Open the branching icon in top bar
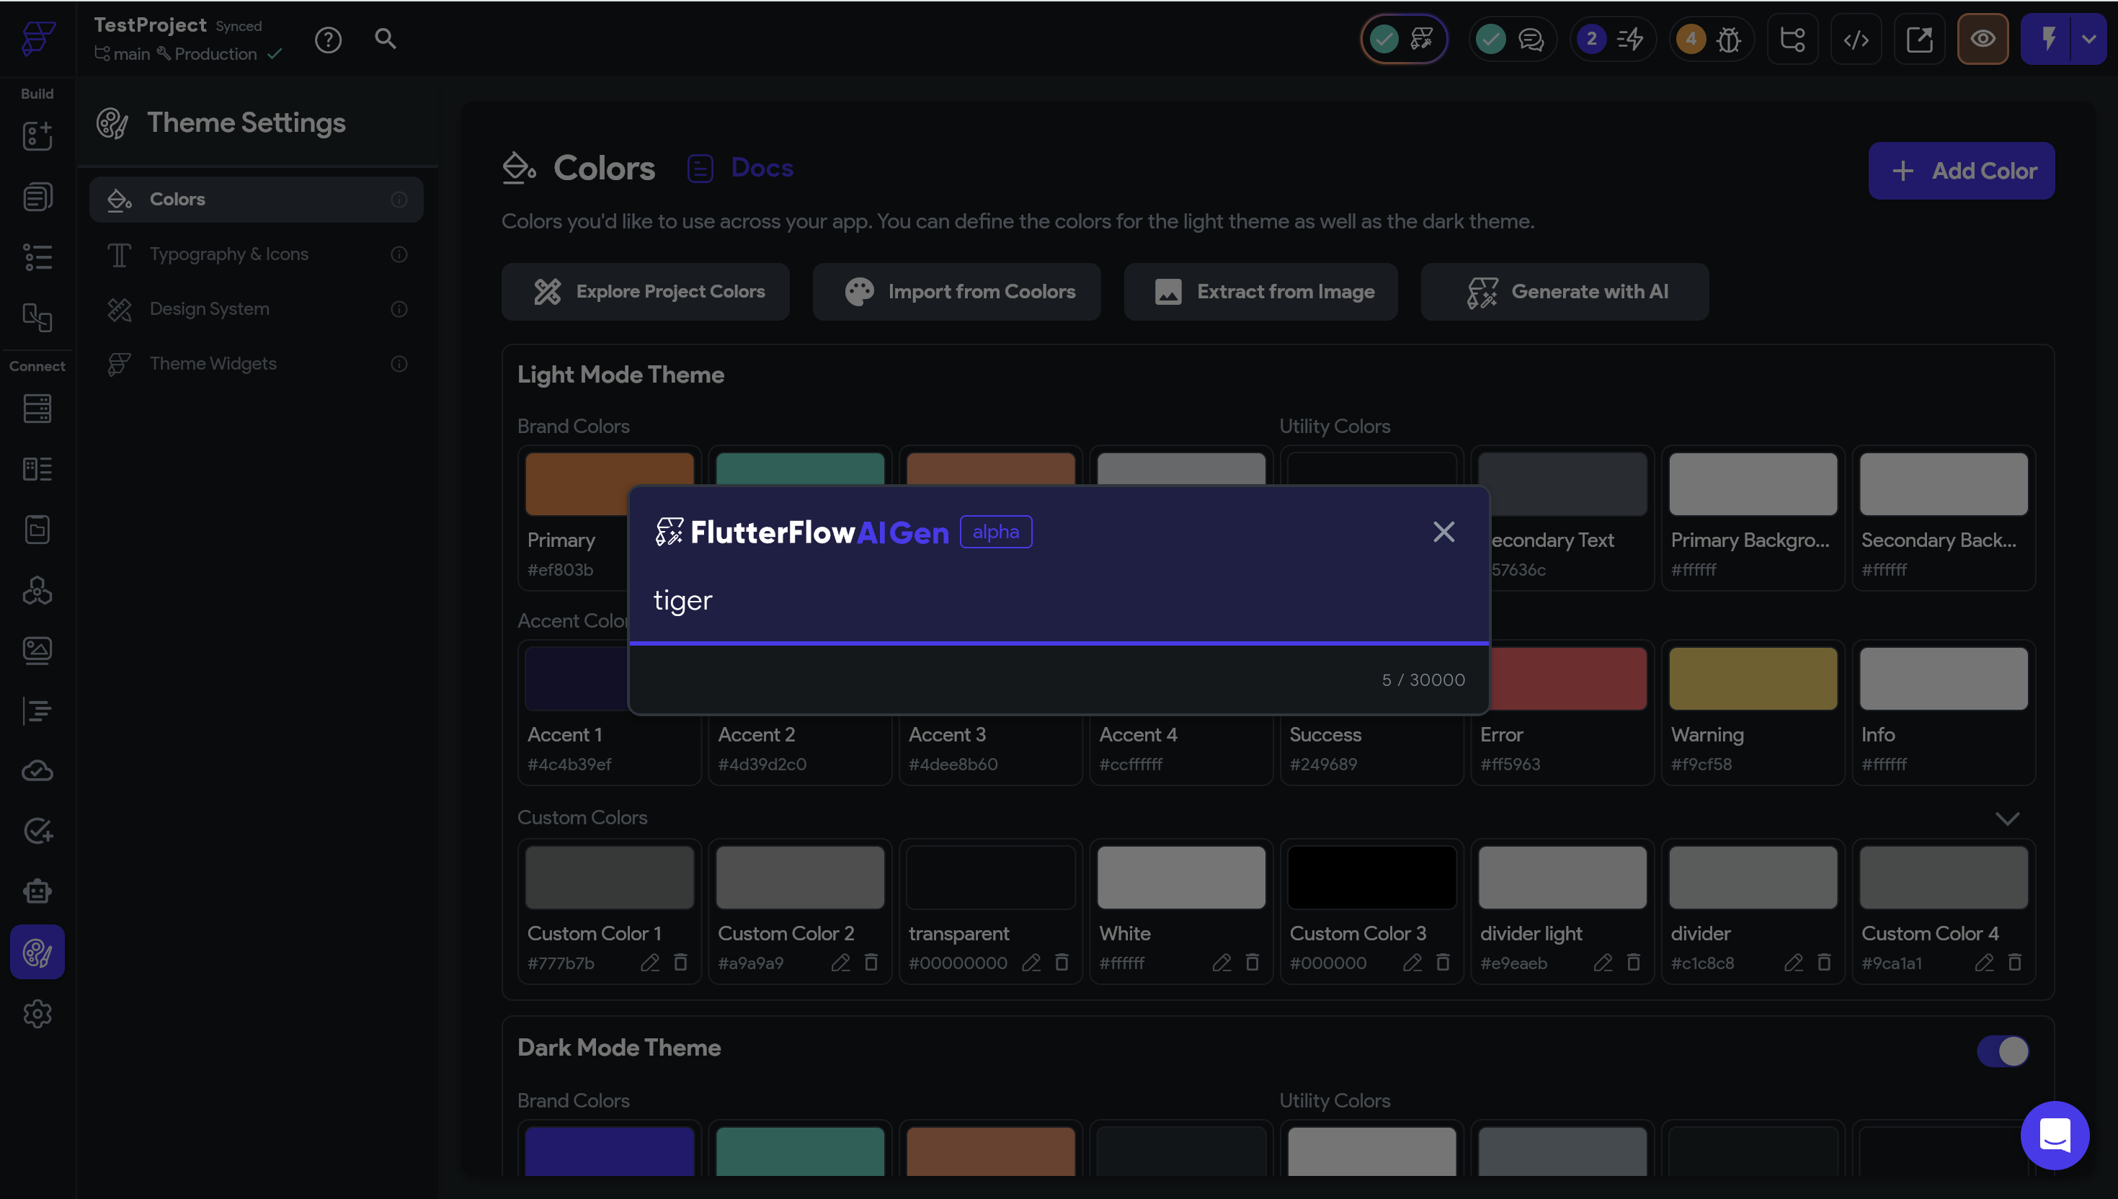The image size is (2118, 1199). click(1792, 40)
